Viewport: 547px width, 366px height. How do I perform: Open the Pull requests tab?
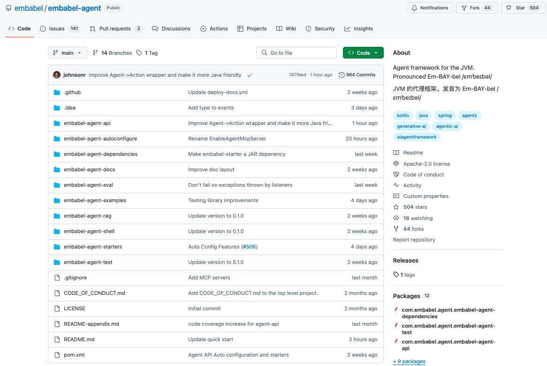tap(116, 29)
